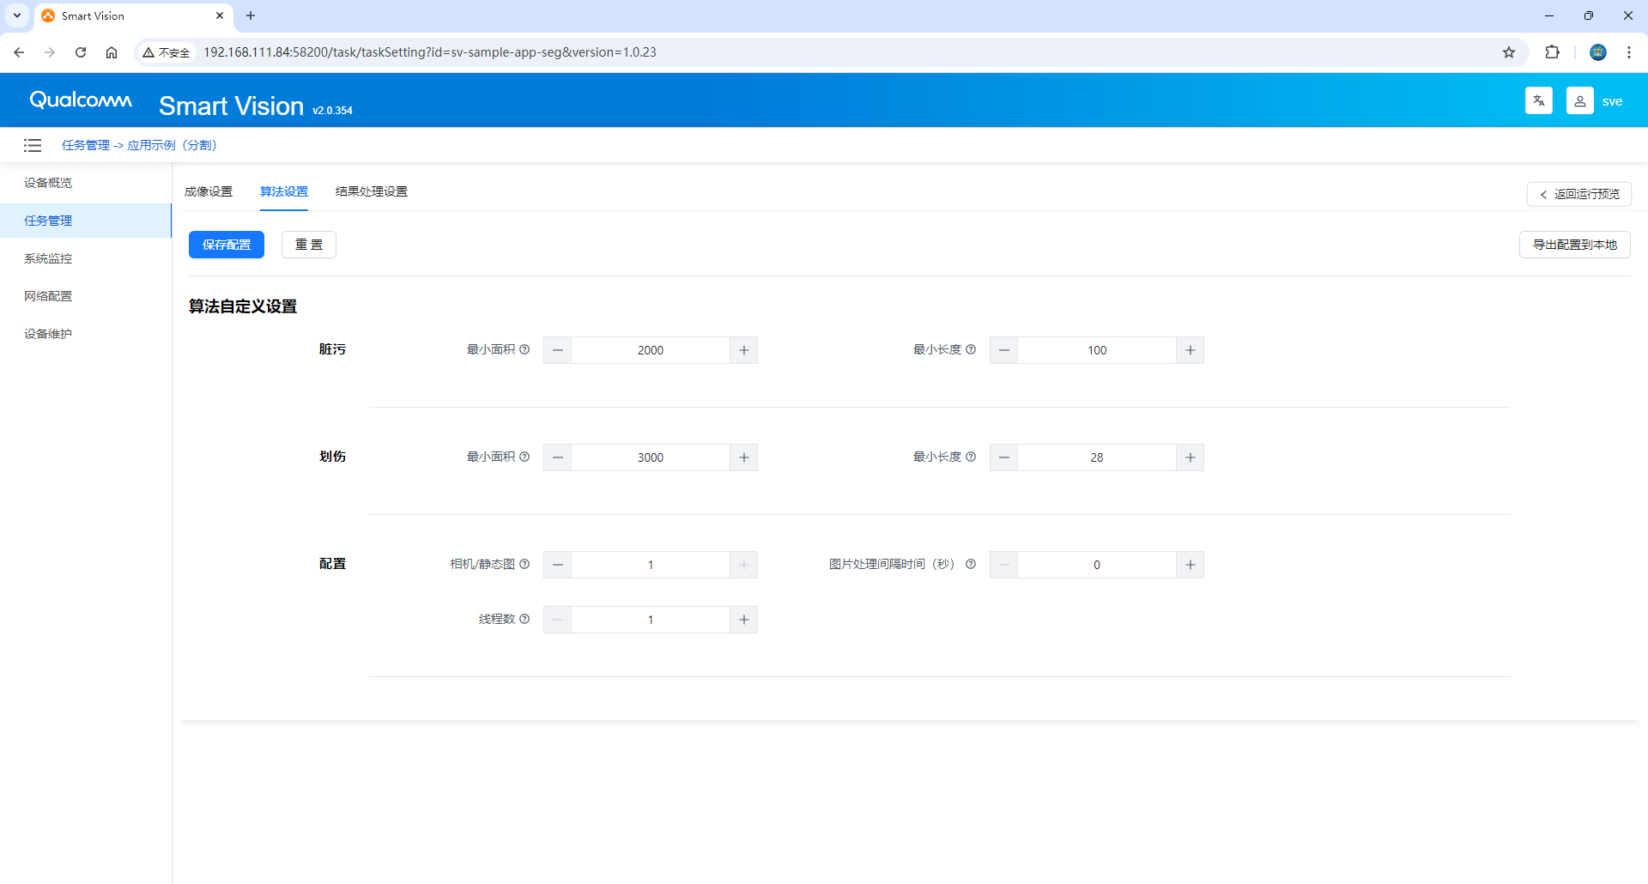Decrease 脏污 最小长度 with minus button
1648x884 pixels.
[x=1004, y=350]
